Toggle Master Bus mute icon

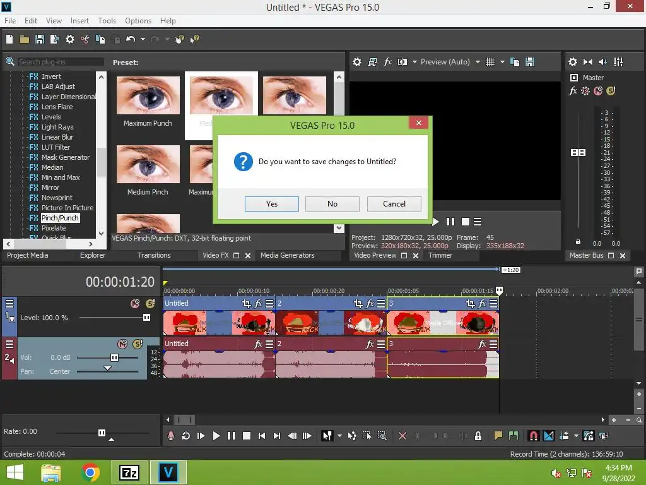click(x=598, y=91)
